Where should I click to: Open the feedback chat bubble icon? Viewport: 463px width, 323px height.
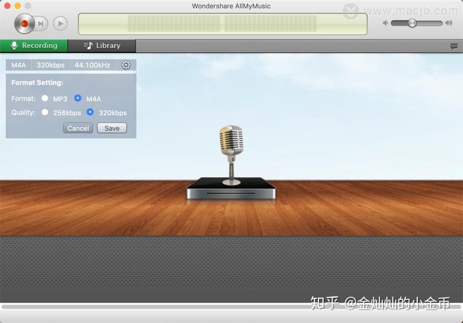[454, 46]
